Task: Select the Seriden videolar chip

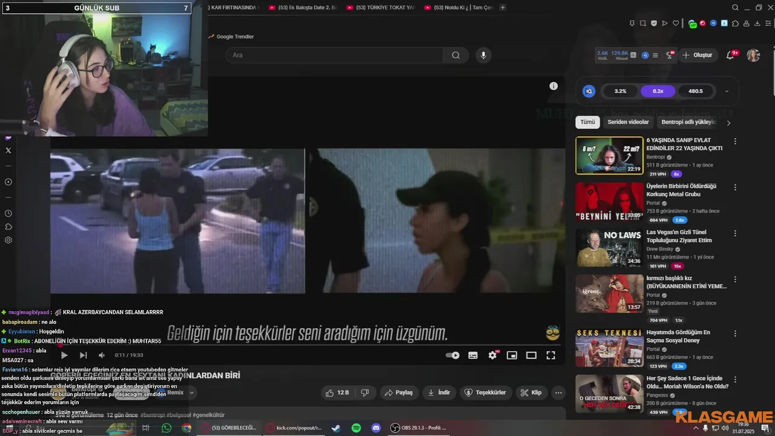Action: coord(628,122)
